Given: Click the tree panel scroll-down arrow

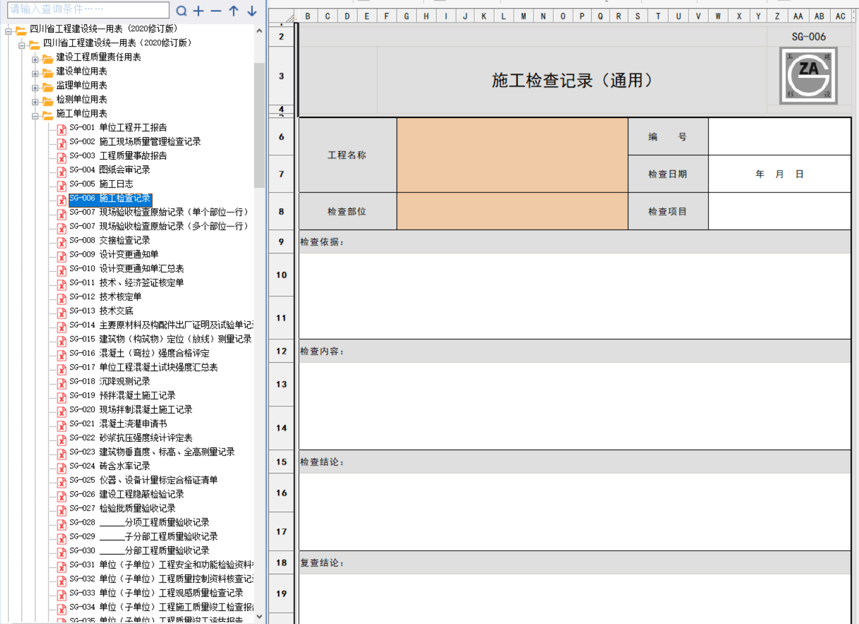Looking at the screenshot, I should coord(259,617).
